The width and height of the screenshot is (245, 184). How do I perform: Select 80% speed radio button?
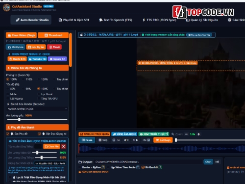[x=8, y=89]
